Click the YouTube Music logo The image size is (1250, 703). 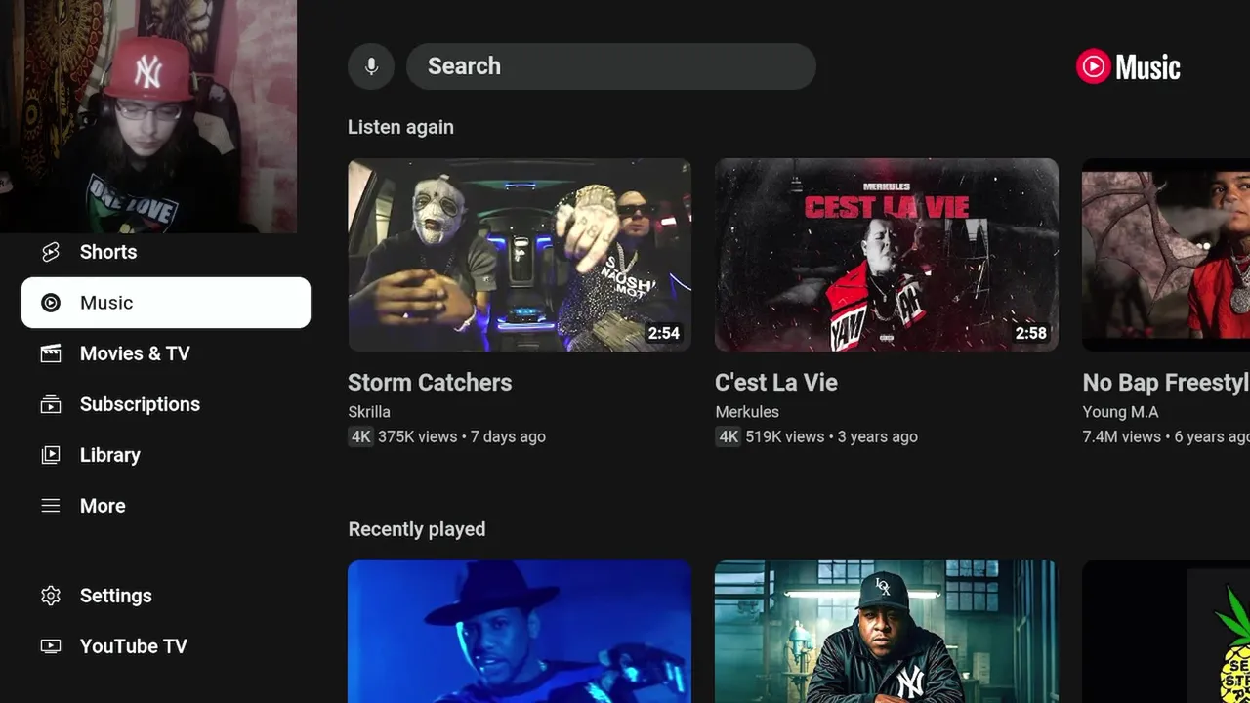pos(1128,66)
